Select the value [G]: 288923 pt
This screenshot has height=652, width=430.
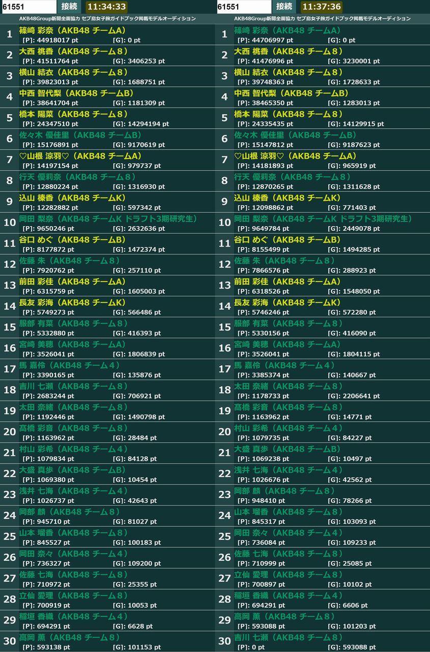[352, 269]
